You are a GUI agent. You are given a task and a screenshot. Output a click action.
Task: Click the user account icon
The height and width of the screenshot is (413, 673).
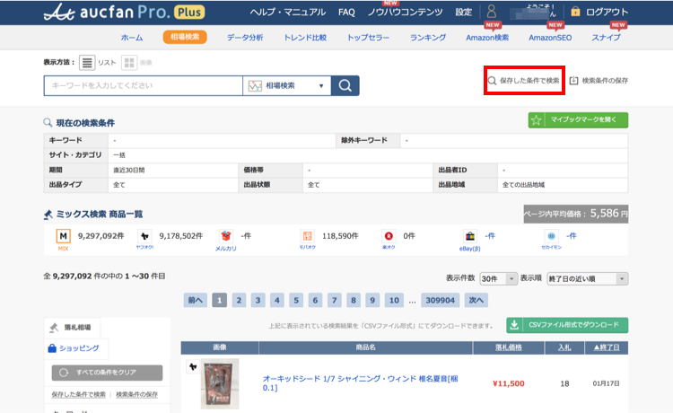491,13
